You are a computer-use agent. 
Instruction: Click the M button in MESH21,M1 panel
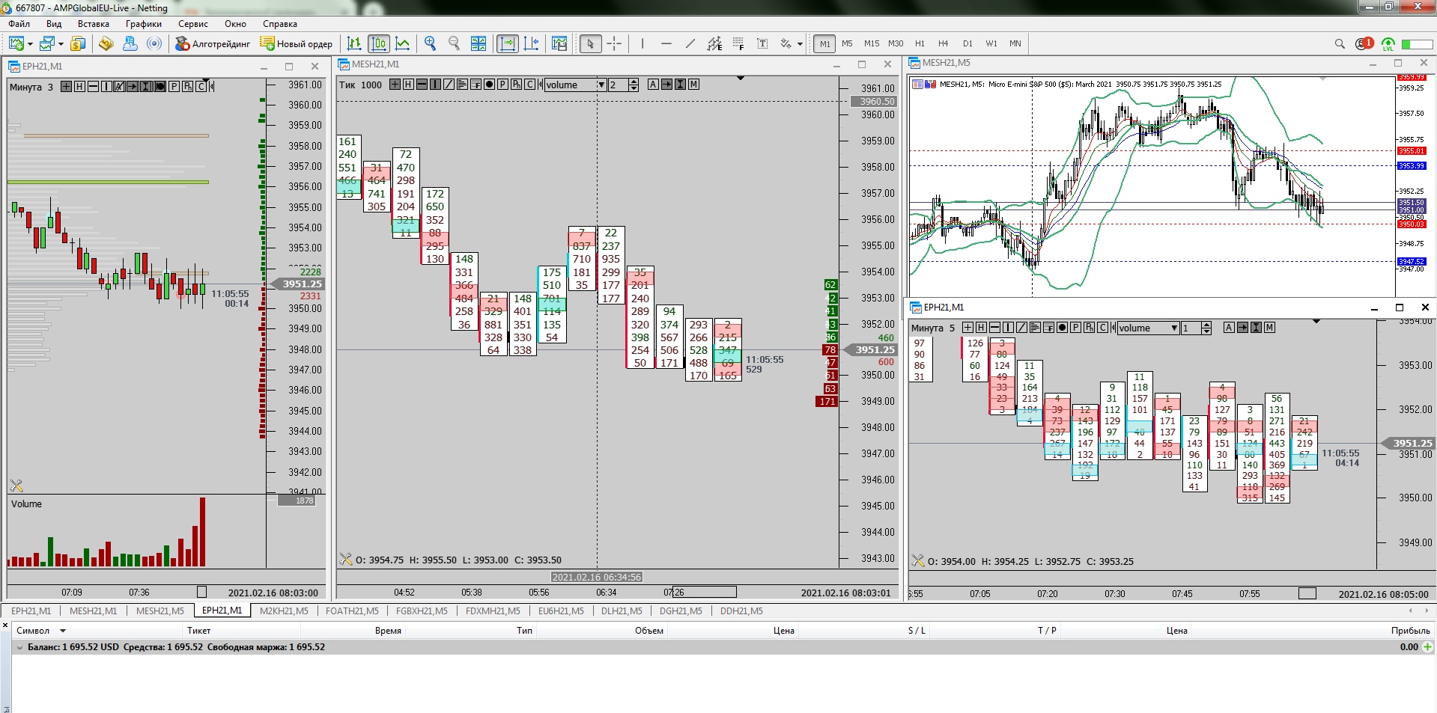click(x=693, y=85)
